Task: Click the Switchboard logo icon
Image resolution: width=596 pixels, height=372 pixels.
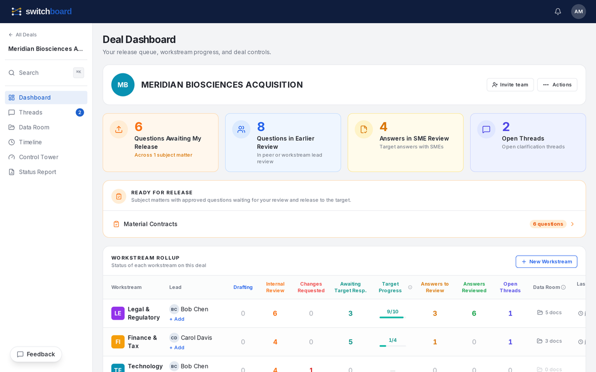Action: coord(16,11)
